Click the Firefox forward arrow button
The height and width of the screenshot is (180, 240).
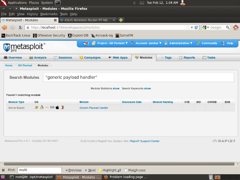pos(12,27)
